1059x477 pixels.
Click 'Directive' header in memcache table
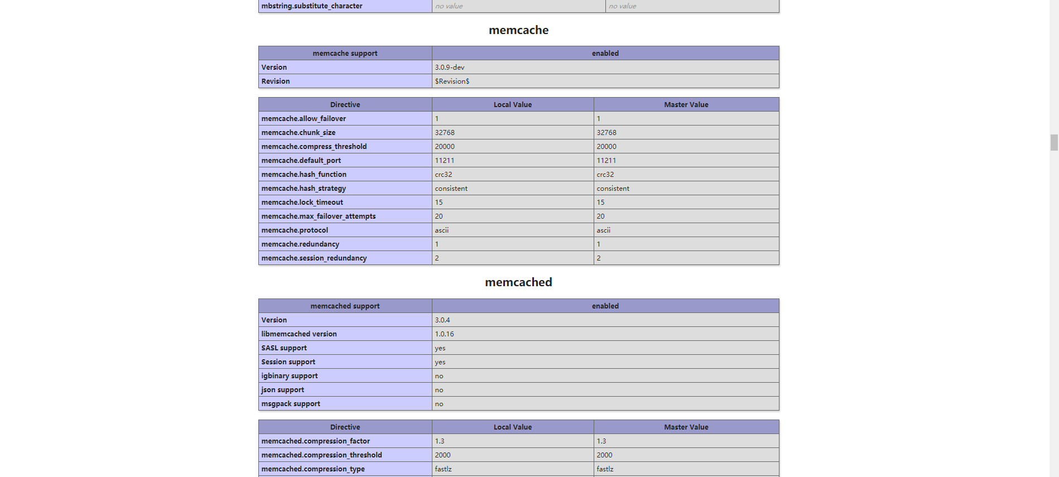(x=345, y=105)
